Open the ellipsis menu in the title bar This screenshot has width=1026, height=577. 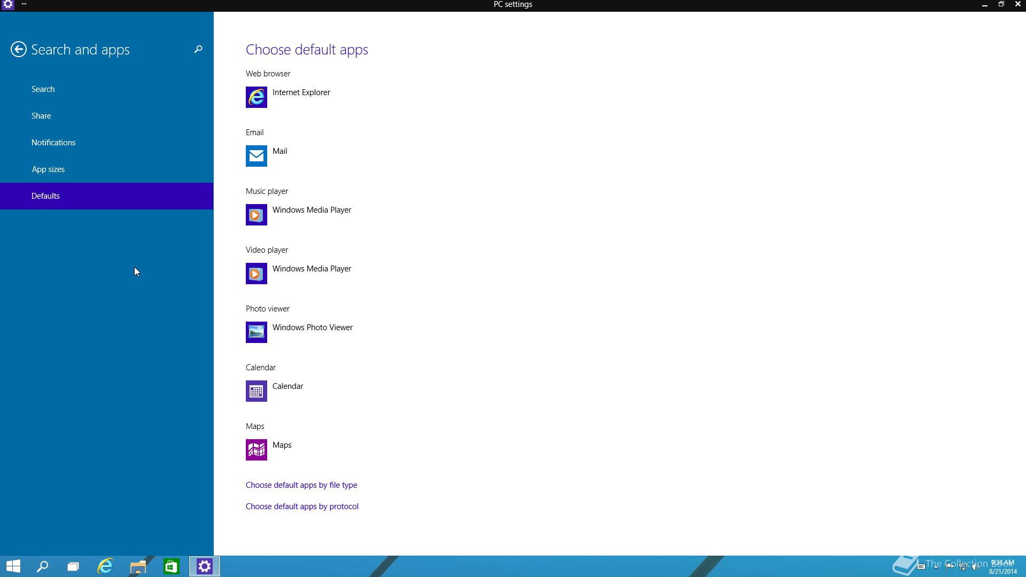[24, 4]
